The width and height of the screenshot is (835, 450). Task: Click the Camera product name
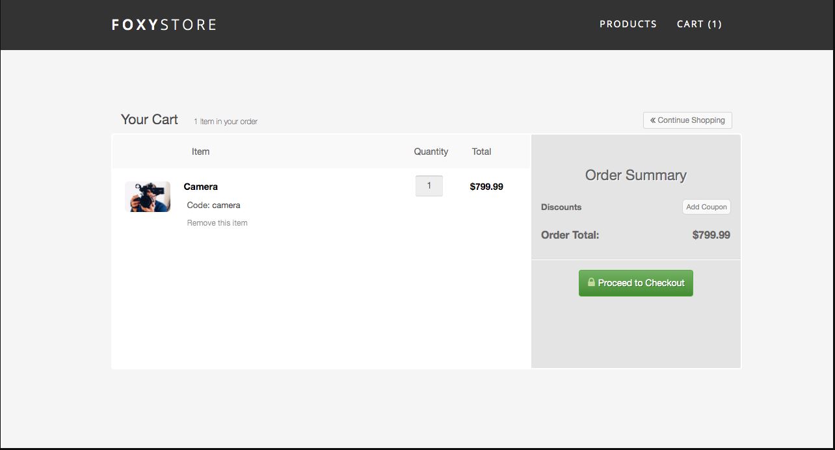pyautogui.click(x=200, y=187)
